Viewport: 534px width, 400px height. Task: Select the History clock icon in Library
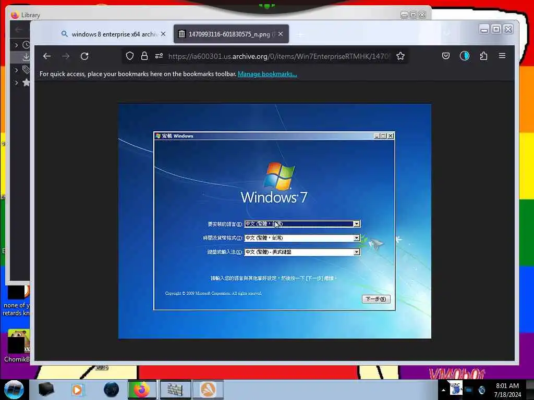26,45
